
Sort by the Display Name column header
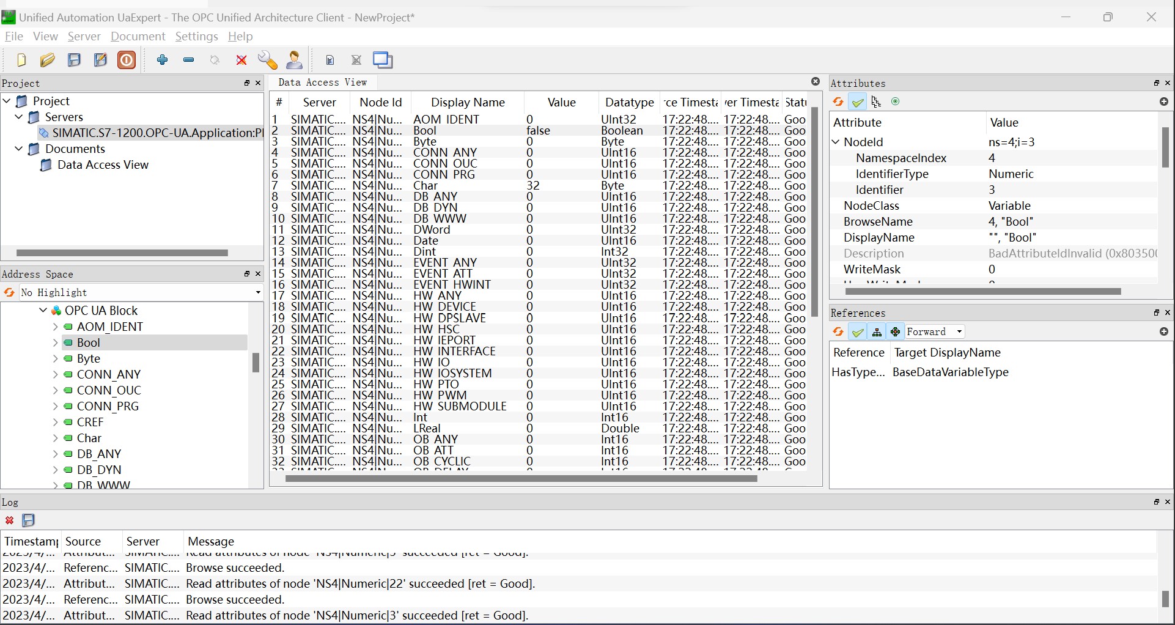point(468,103)
